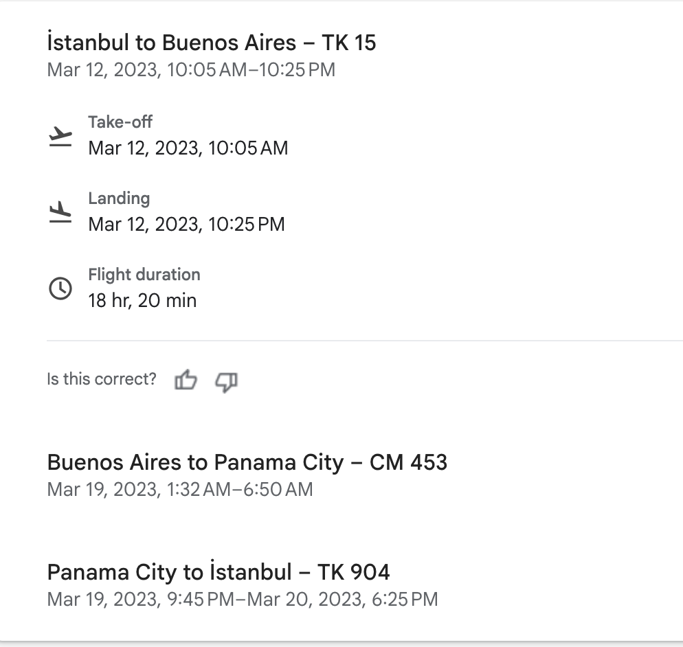Select the Mar 19, 1:32 AM–6:50 AM flight time
This screenshot has height=647, width=683.
point(180,490)
